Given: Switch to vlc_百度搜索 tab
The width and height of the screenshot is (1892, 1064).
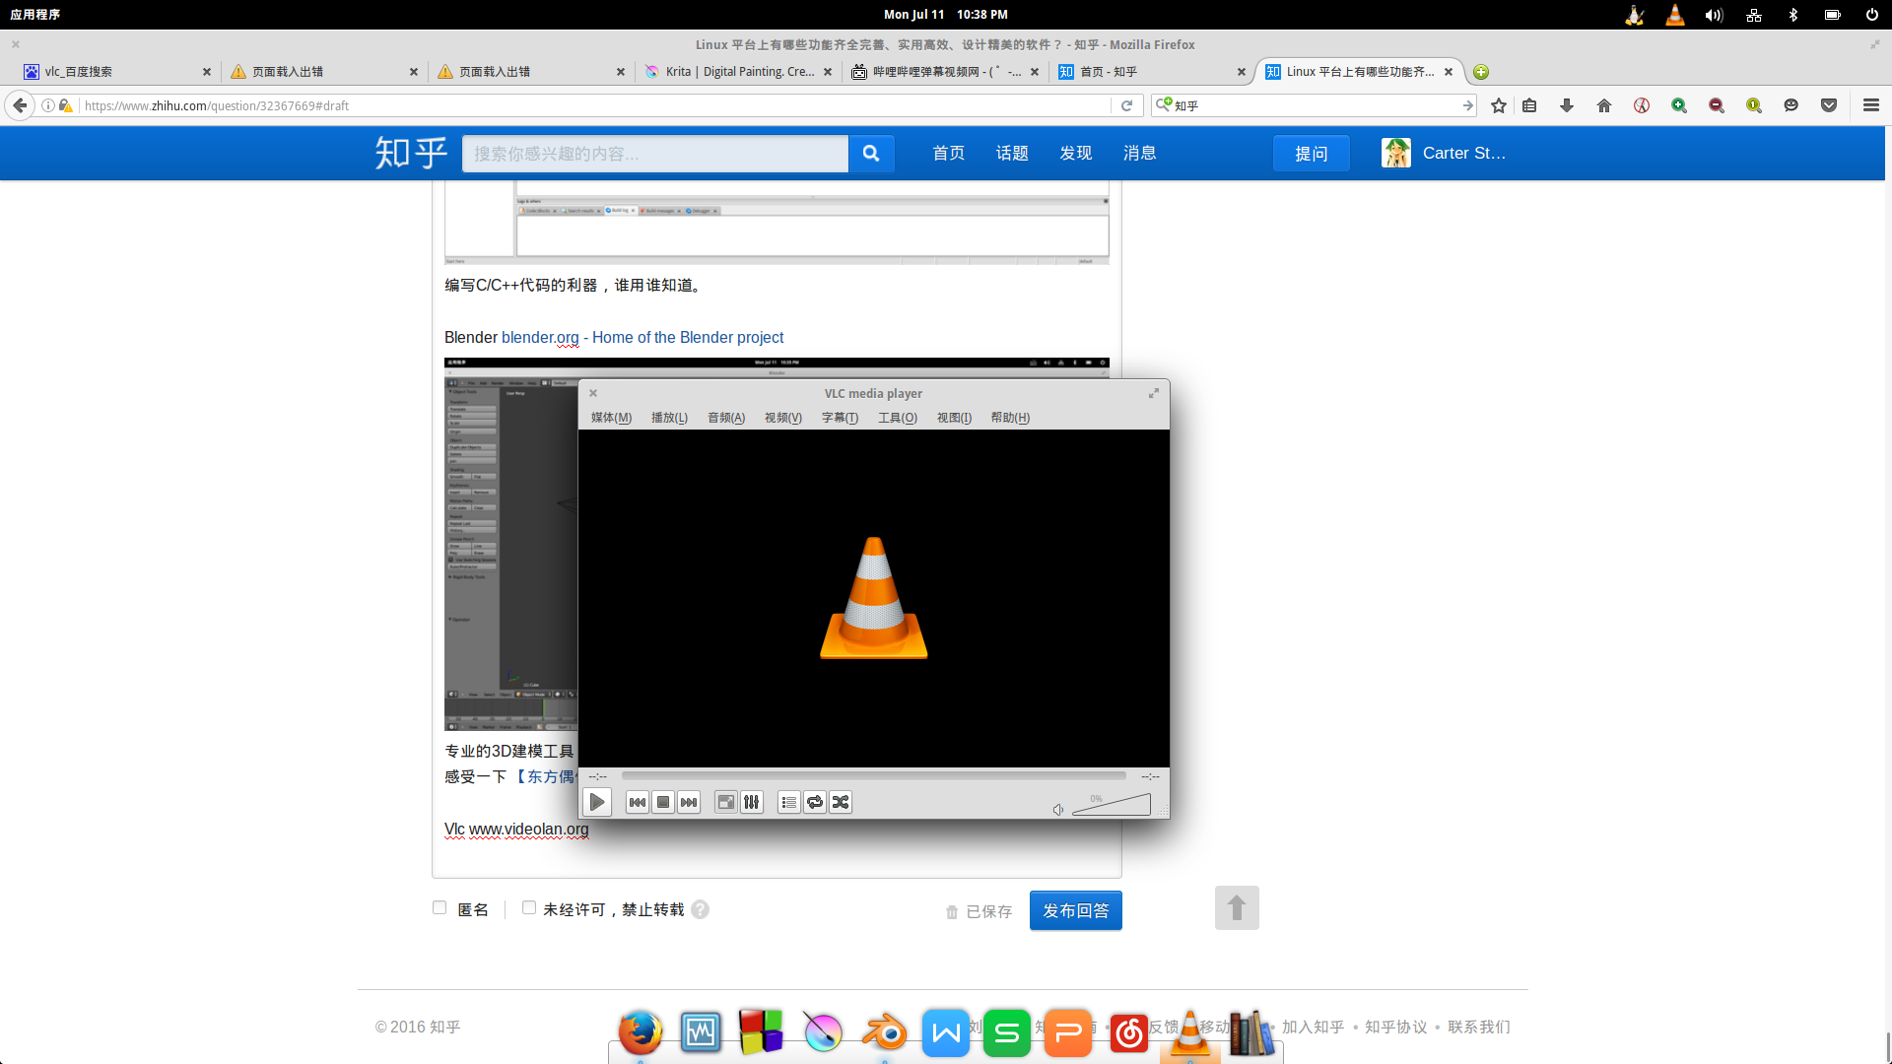Looking at the screenshot, I should tap(116, 72).
